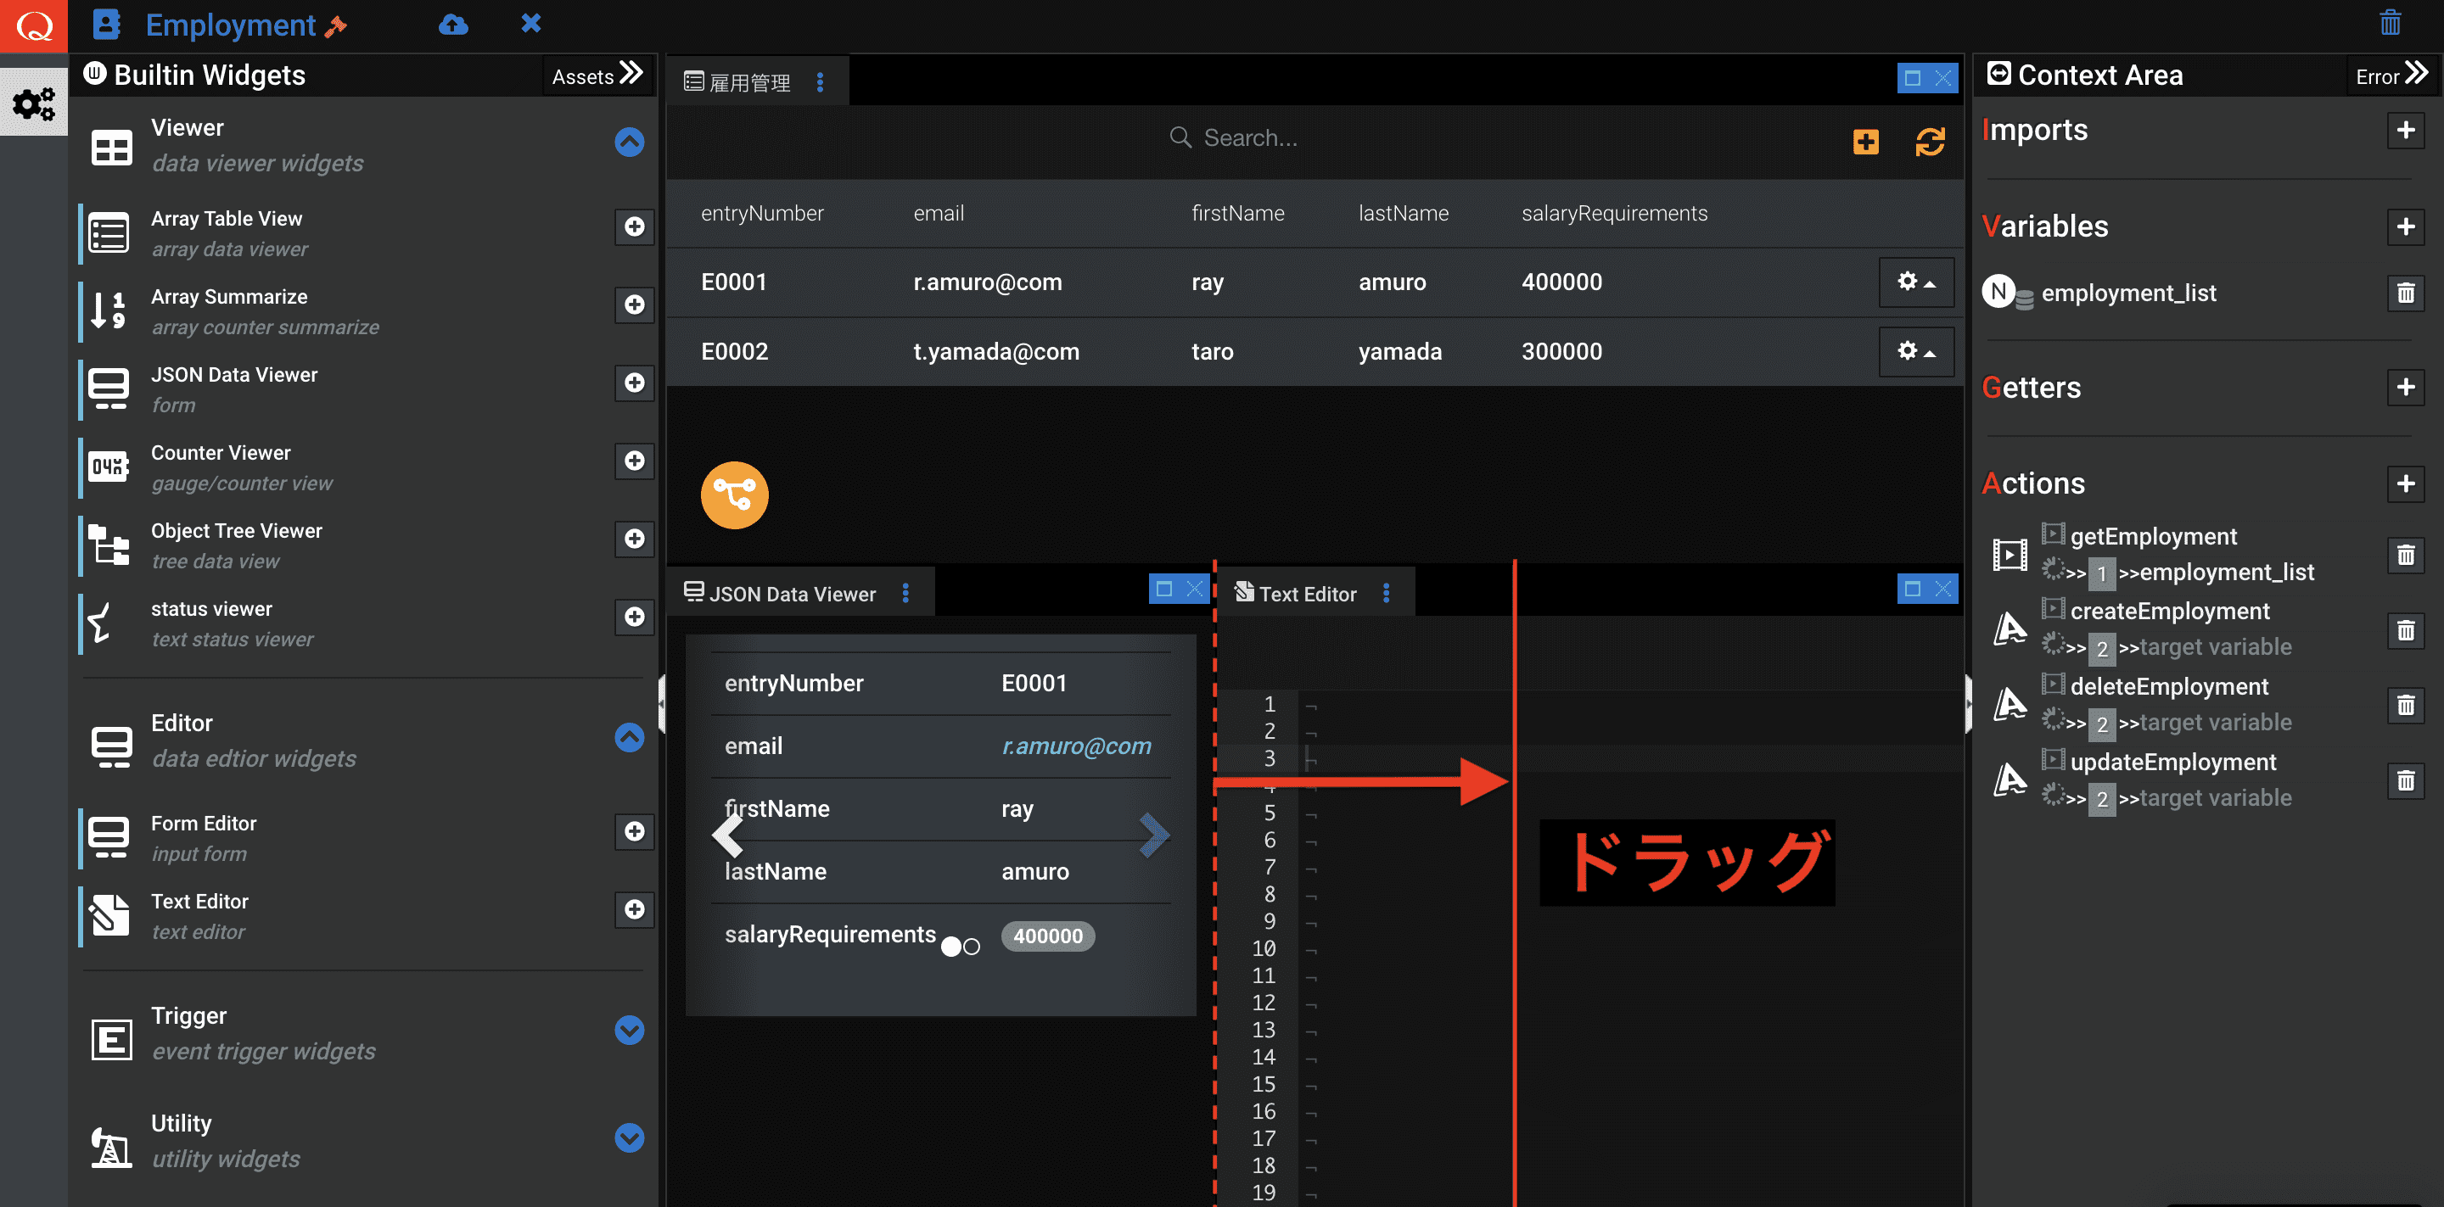Click right blue chevron in JSON Data Viewer
The width and height of the screenshot is (2444, 1207).
click(x=1154, y=835)
